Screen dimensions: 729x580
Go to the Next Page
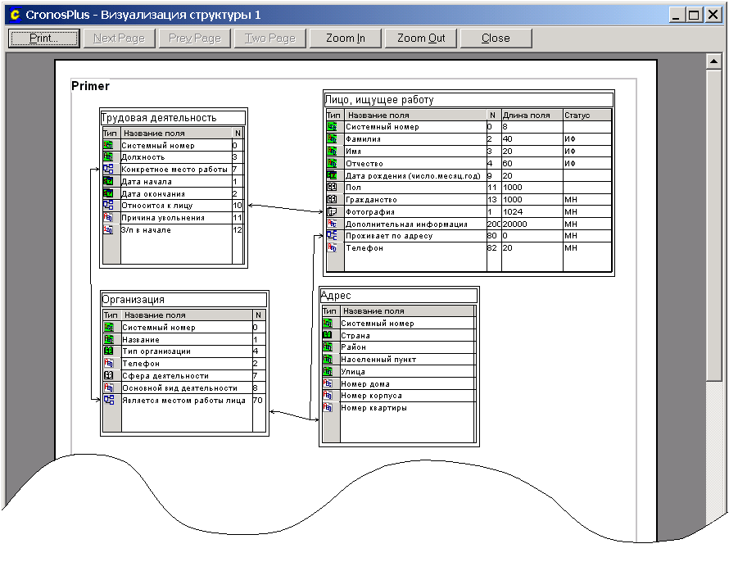[119, 39]
